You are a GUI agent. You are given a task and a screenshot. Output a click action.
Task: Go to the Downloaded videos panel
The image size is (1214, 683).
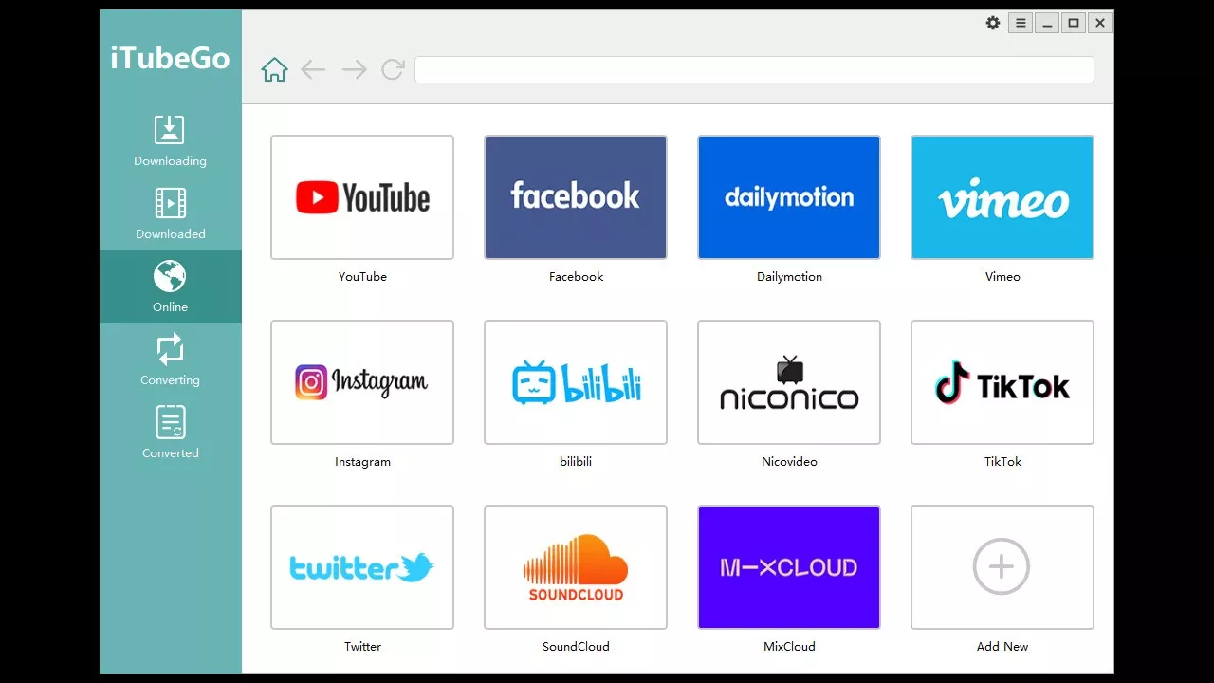[170, 213]
